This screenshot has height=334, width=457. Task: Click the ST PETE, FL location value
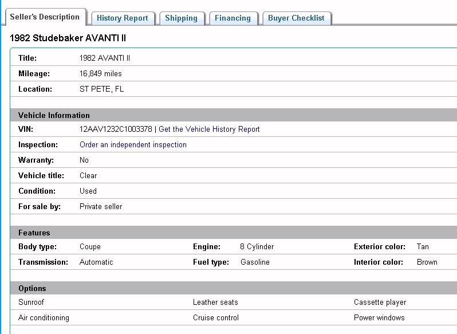tap(101, 89)
